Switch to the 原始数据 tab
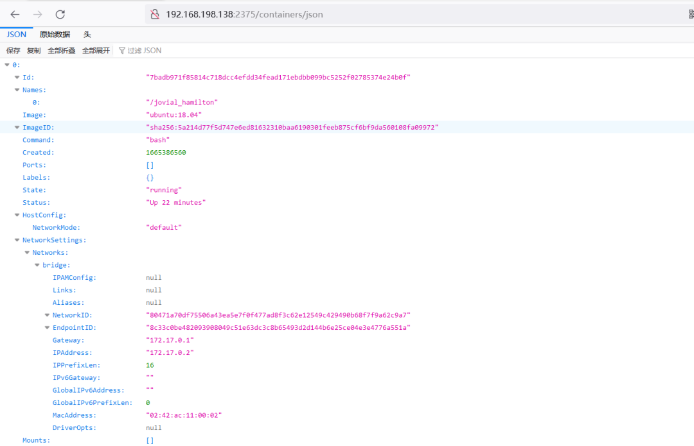 55,35
